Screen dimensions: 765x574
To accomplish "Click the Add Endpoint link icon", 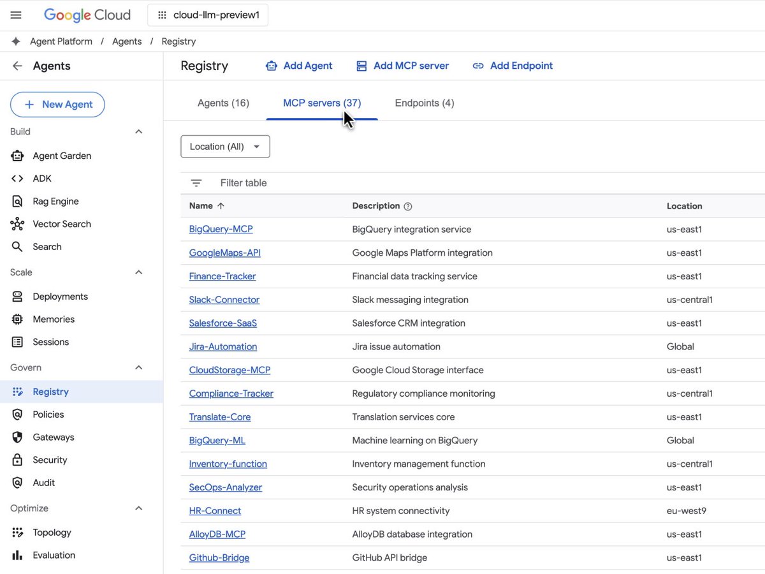I will (478, 66).
